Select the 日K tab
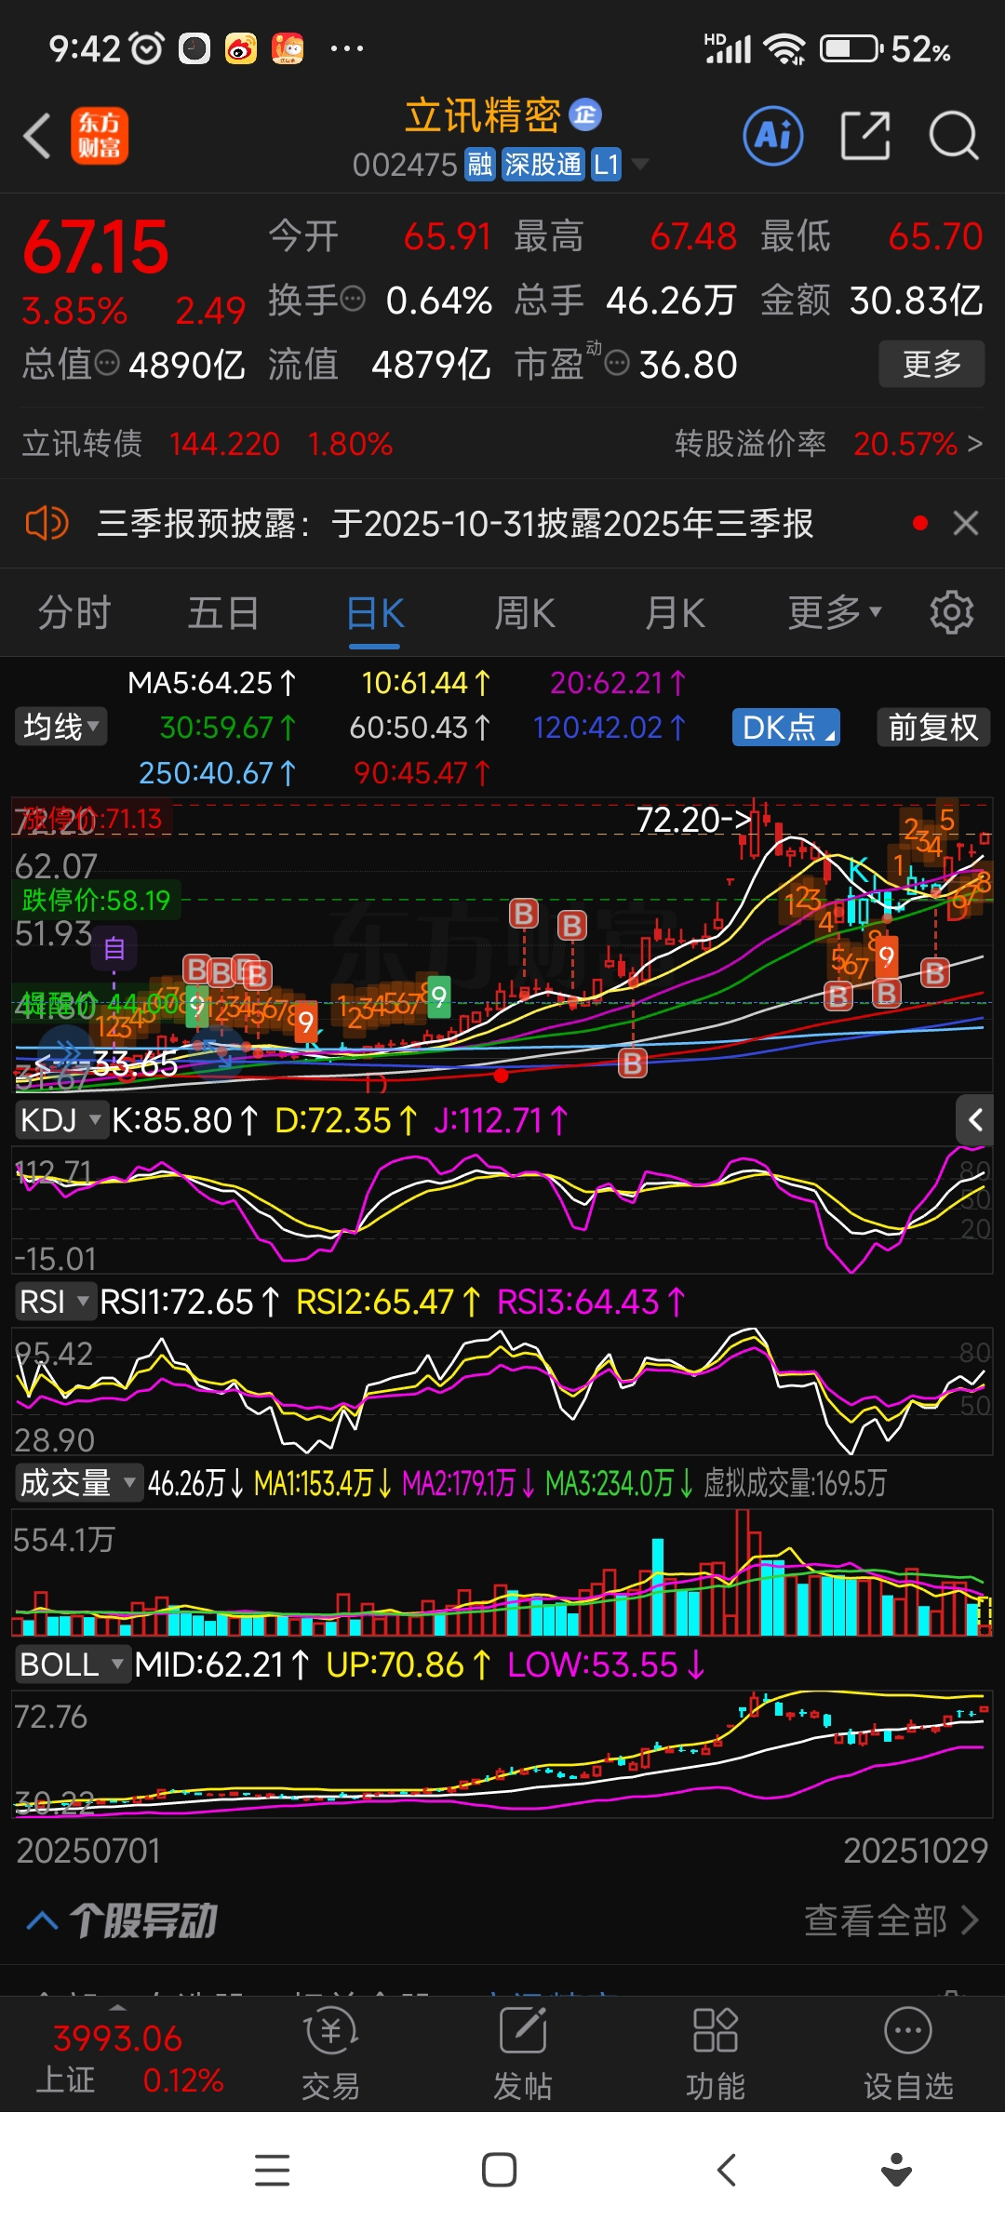Viewport: 1005px width, 2233px height. pos(374,613)
